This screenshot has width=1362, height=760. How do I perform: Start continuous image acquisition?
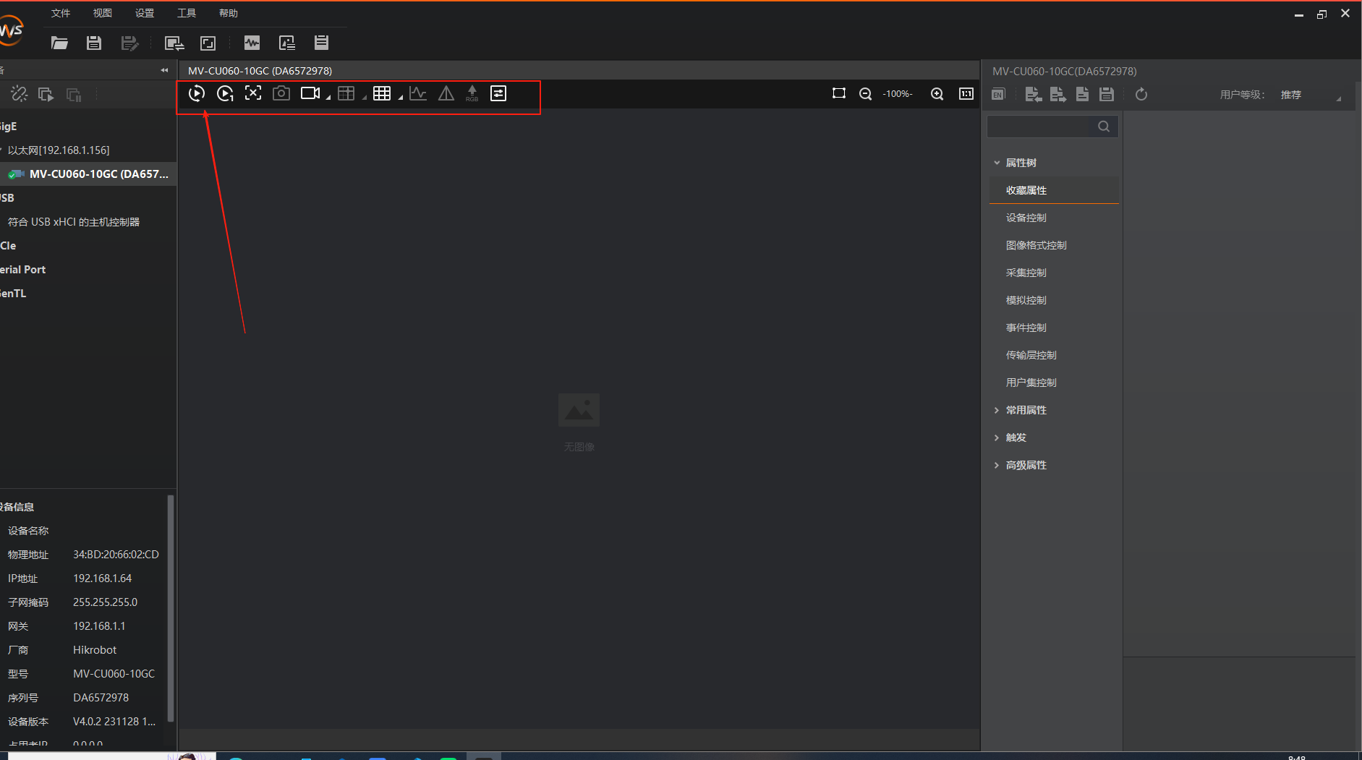coord(197,93)
